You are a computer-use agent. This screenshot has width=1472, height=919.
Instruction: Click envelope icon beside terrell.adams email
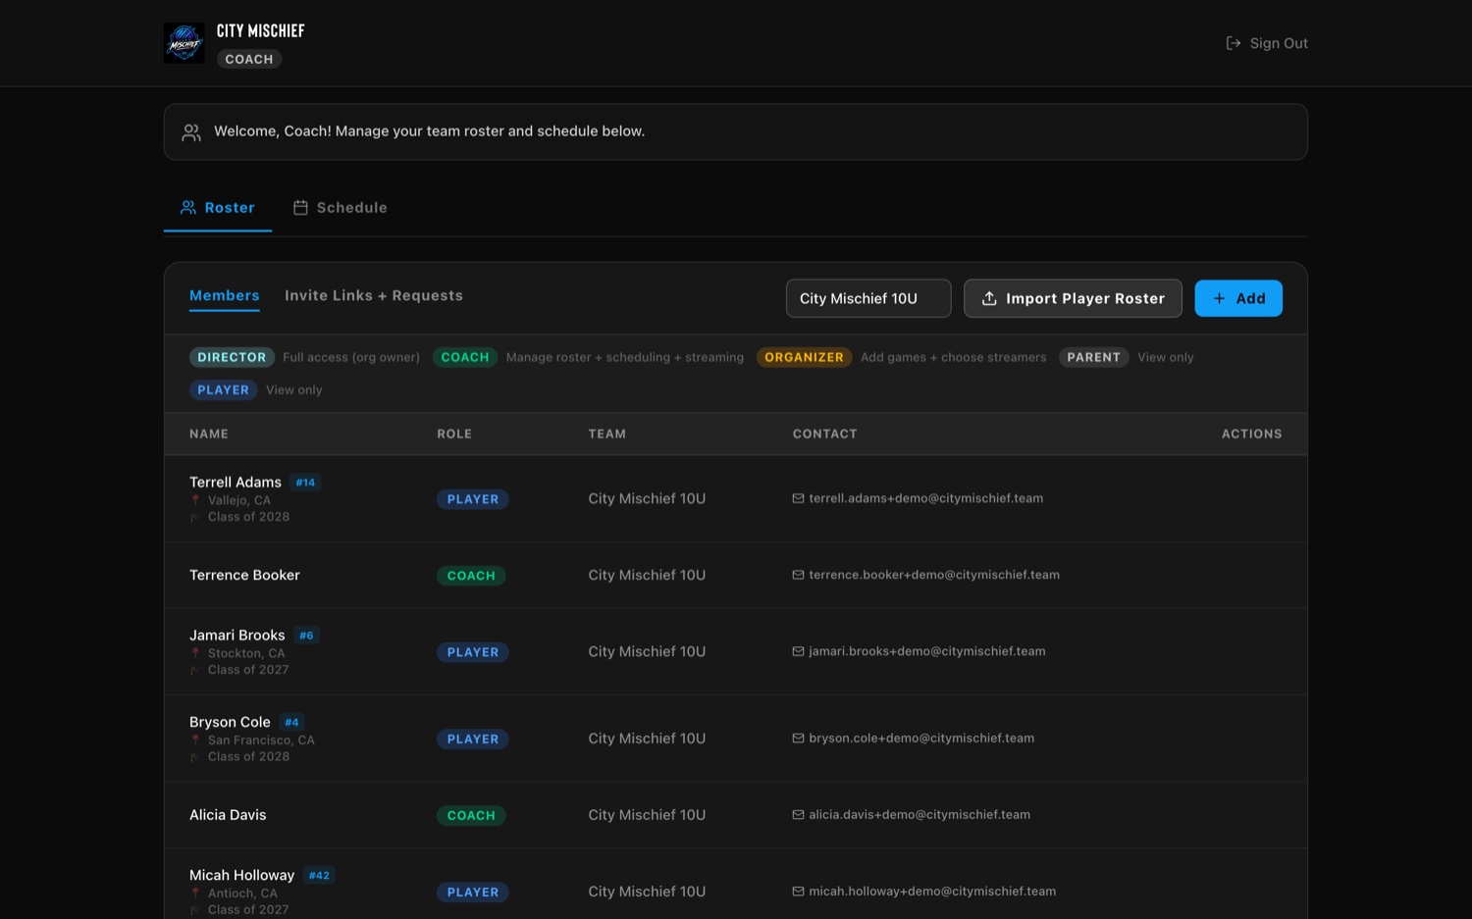[x=798, y=498]
